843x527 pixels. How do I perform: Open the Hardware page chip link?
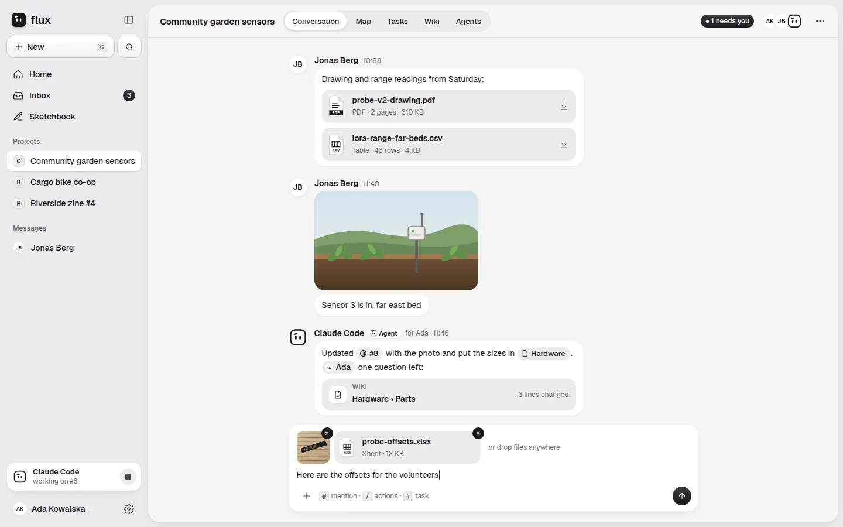click(544, 353)
